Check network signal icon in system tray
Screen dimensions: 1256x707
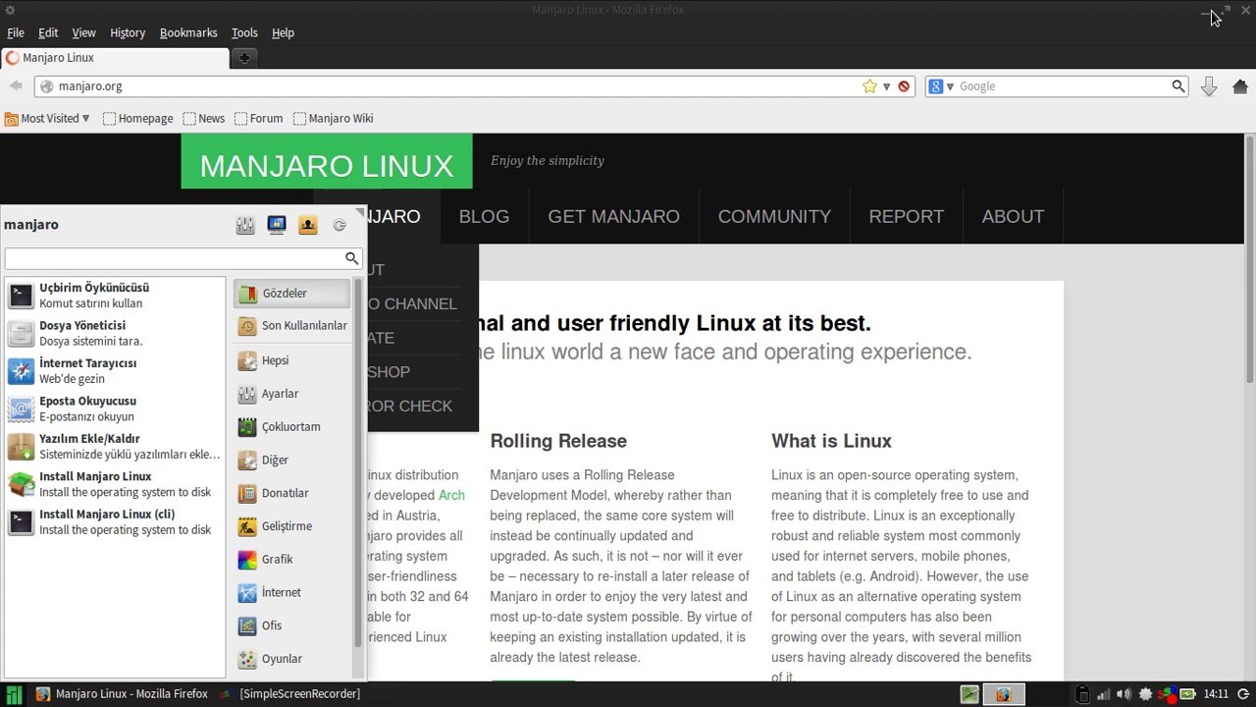tap(1103, 694)
